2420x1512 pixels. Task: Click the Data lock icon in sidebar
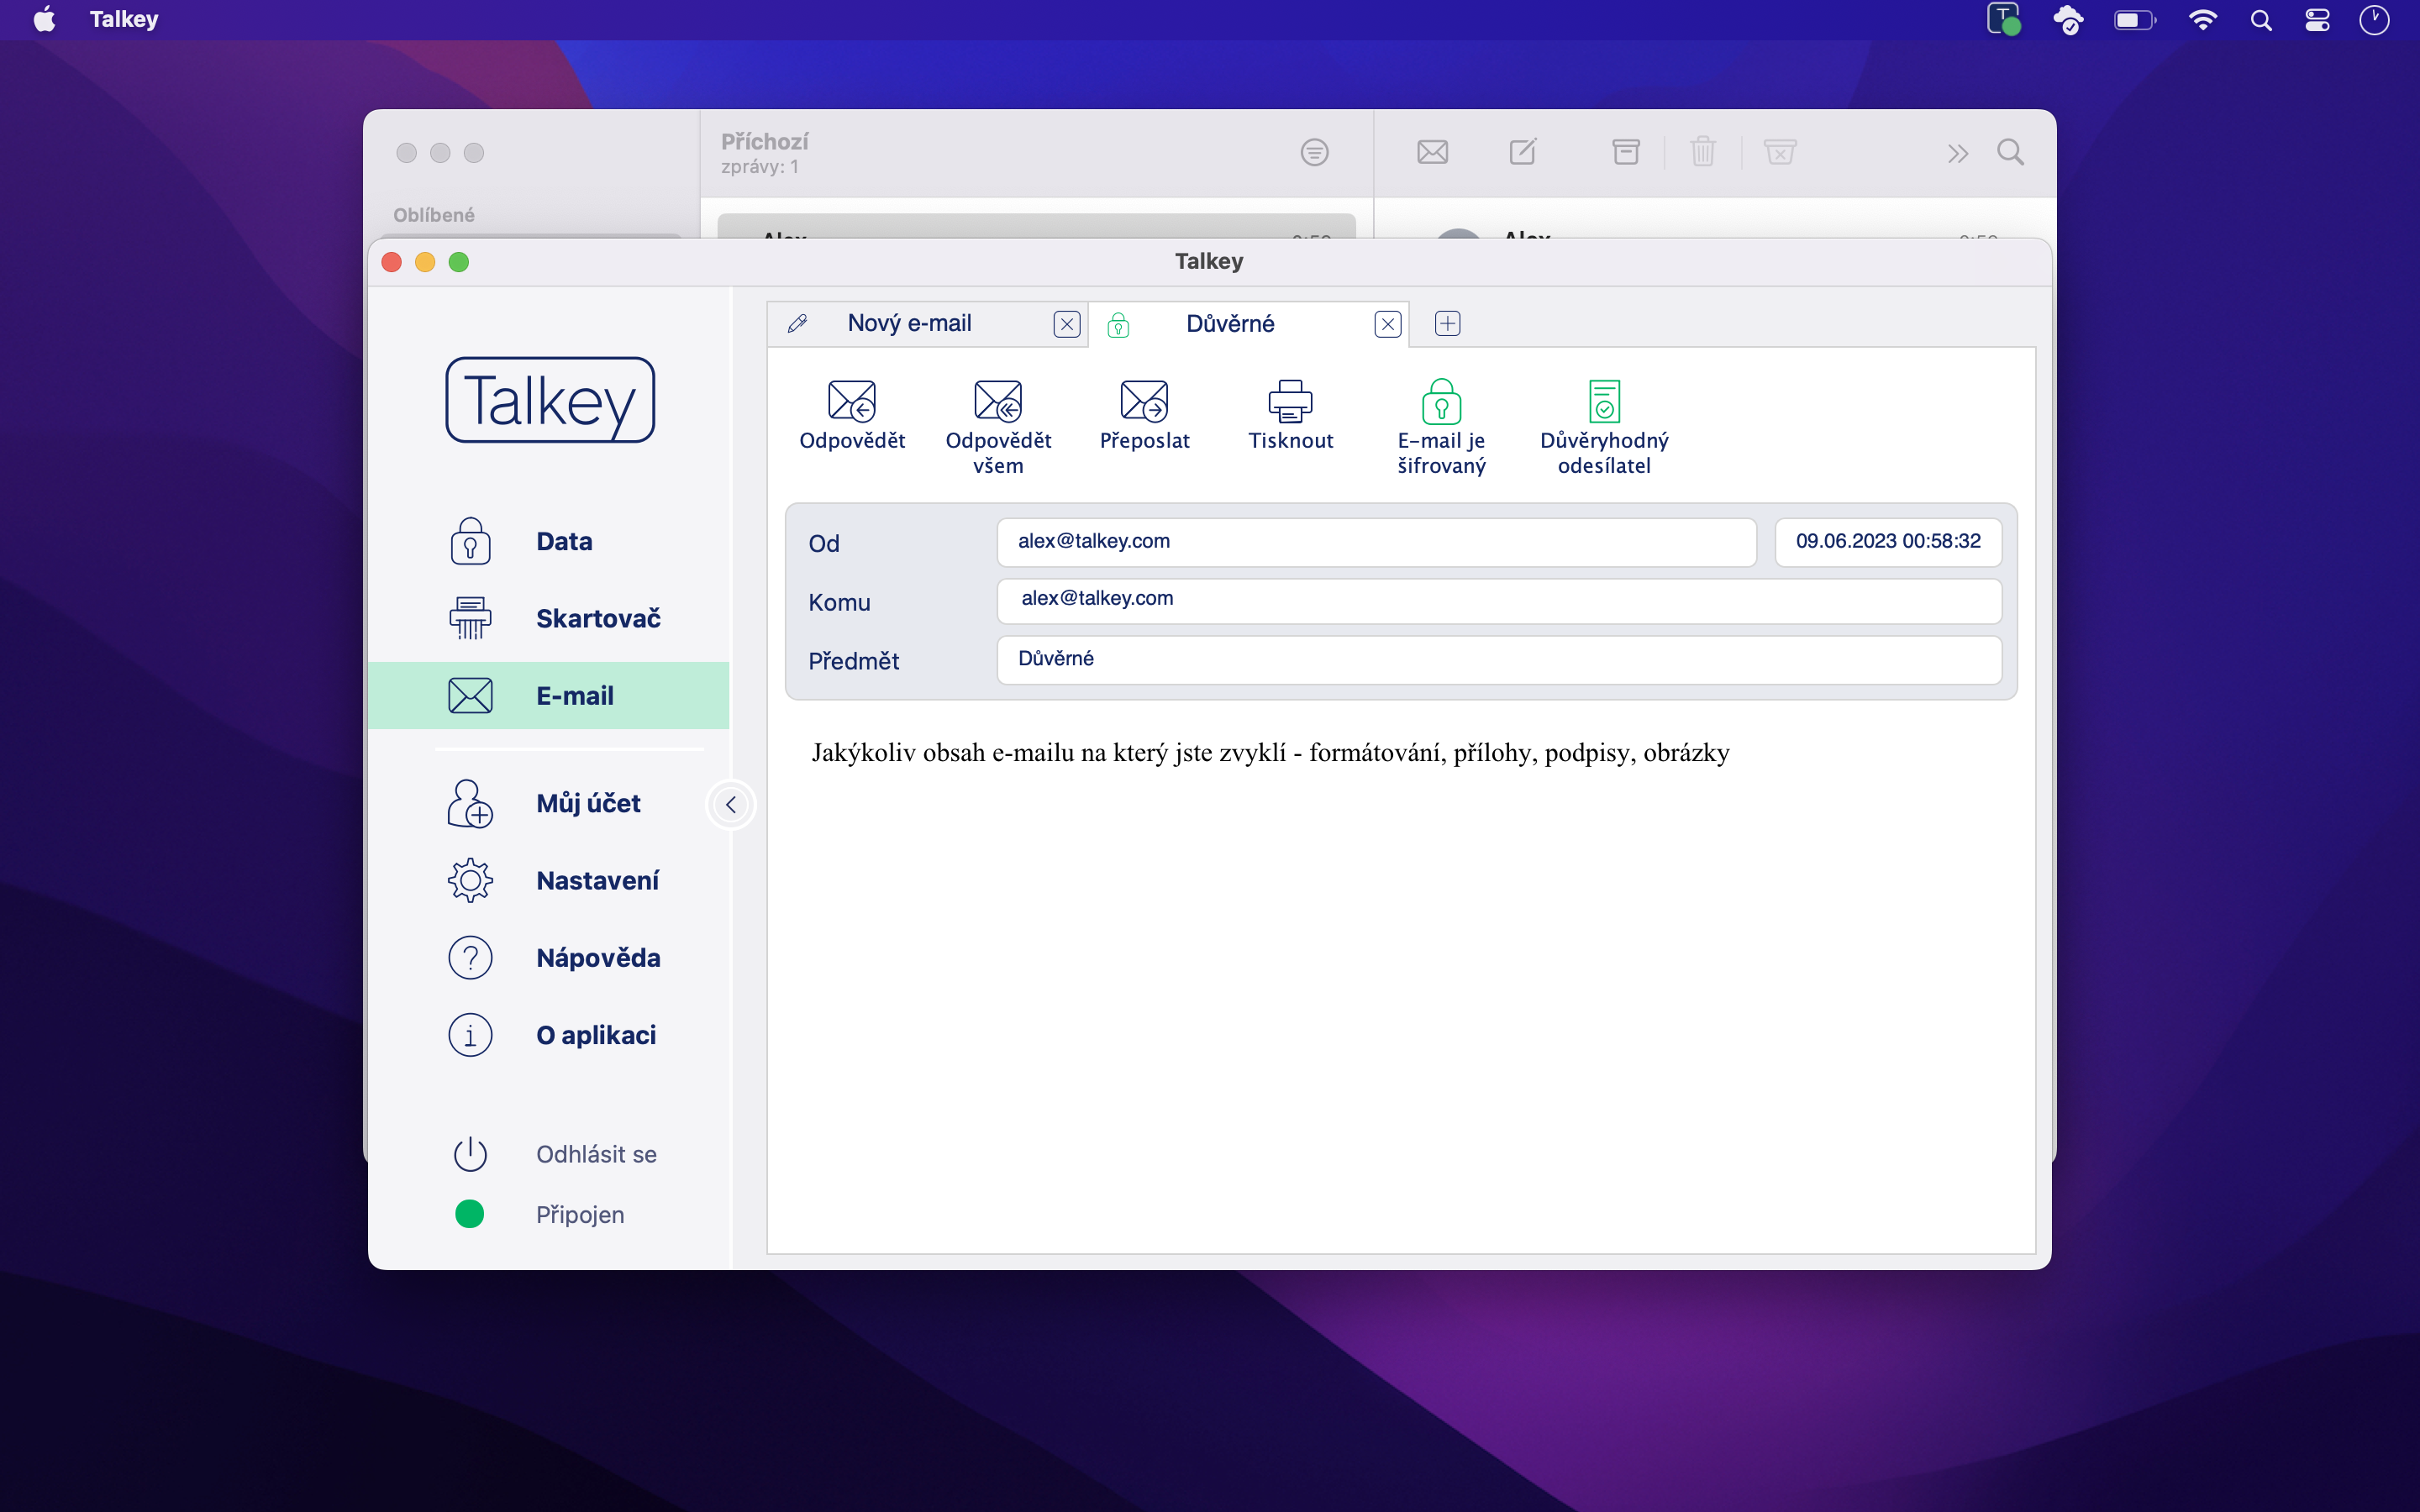(470, 541)
